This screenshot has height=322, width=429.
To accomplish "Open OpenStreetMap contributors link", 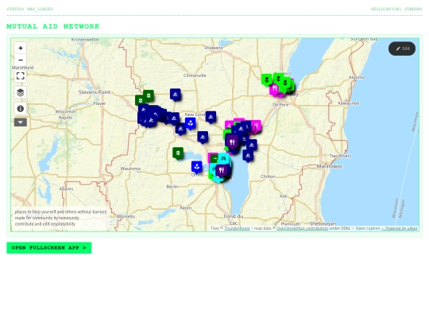I will 303,228.
